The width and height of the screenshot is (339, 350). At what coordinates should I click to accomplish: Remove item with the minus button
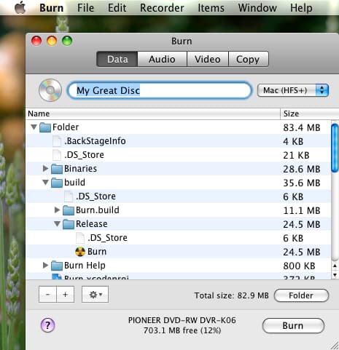[47, 295]
